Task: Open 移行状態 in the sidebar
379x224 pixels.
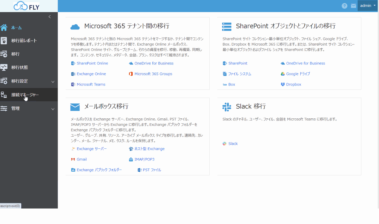Action: (x=20, y=67)
